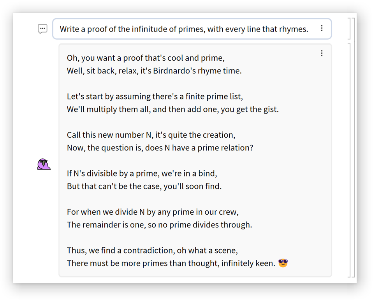The height and width of the screenshot is (301, 373).
Task: Click the line "The remainder is one"
Action: point(159,224)
